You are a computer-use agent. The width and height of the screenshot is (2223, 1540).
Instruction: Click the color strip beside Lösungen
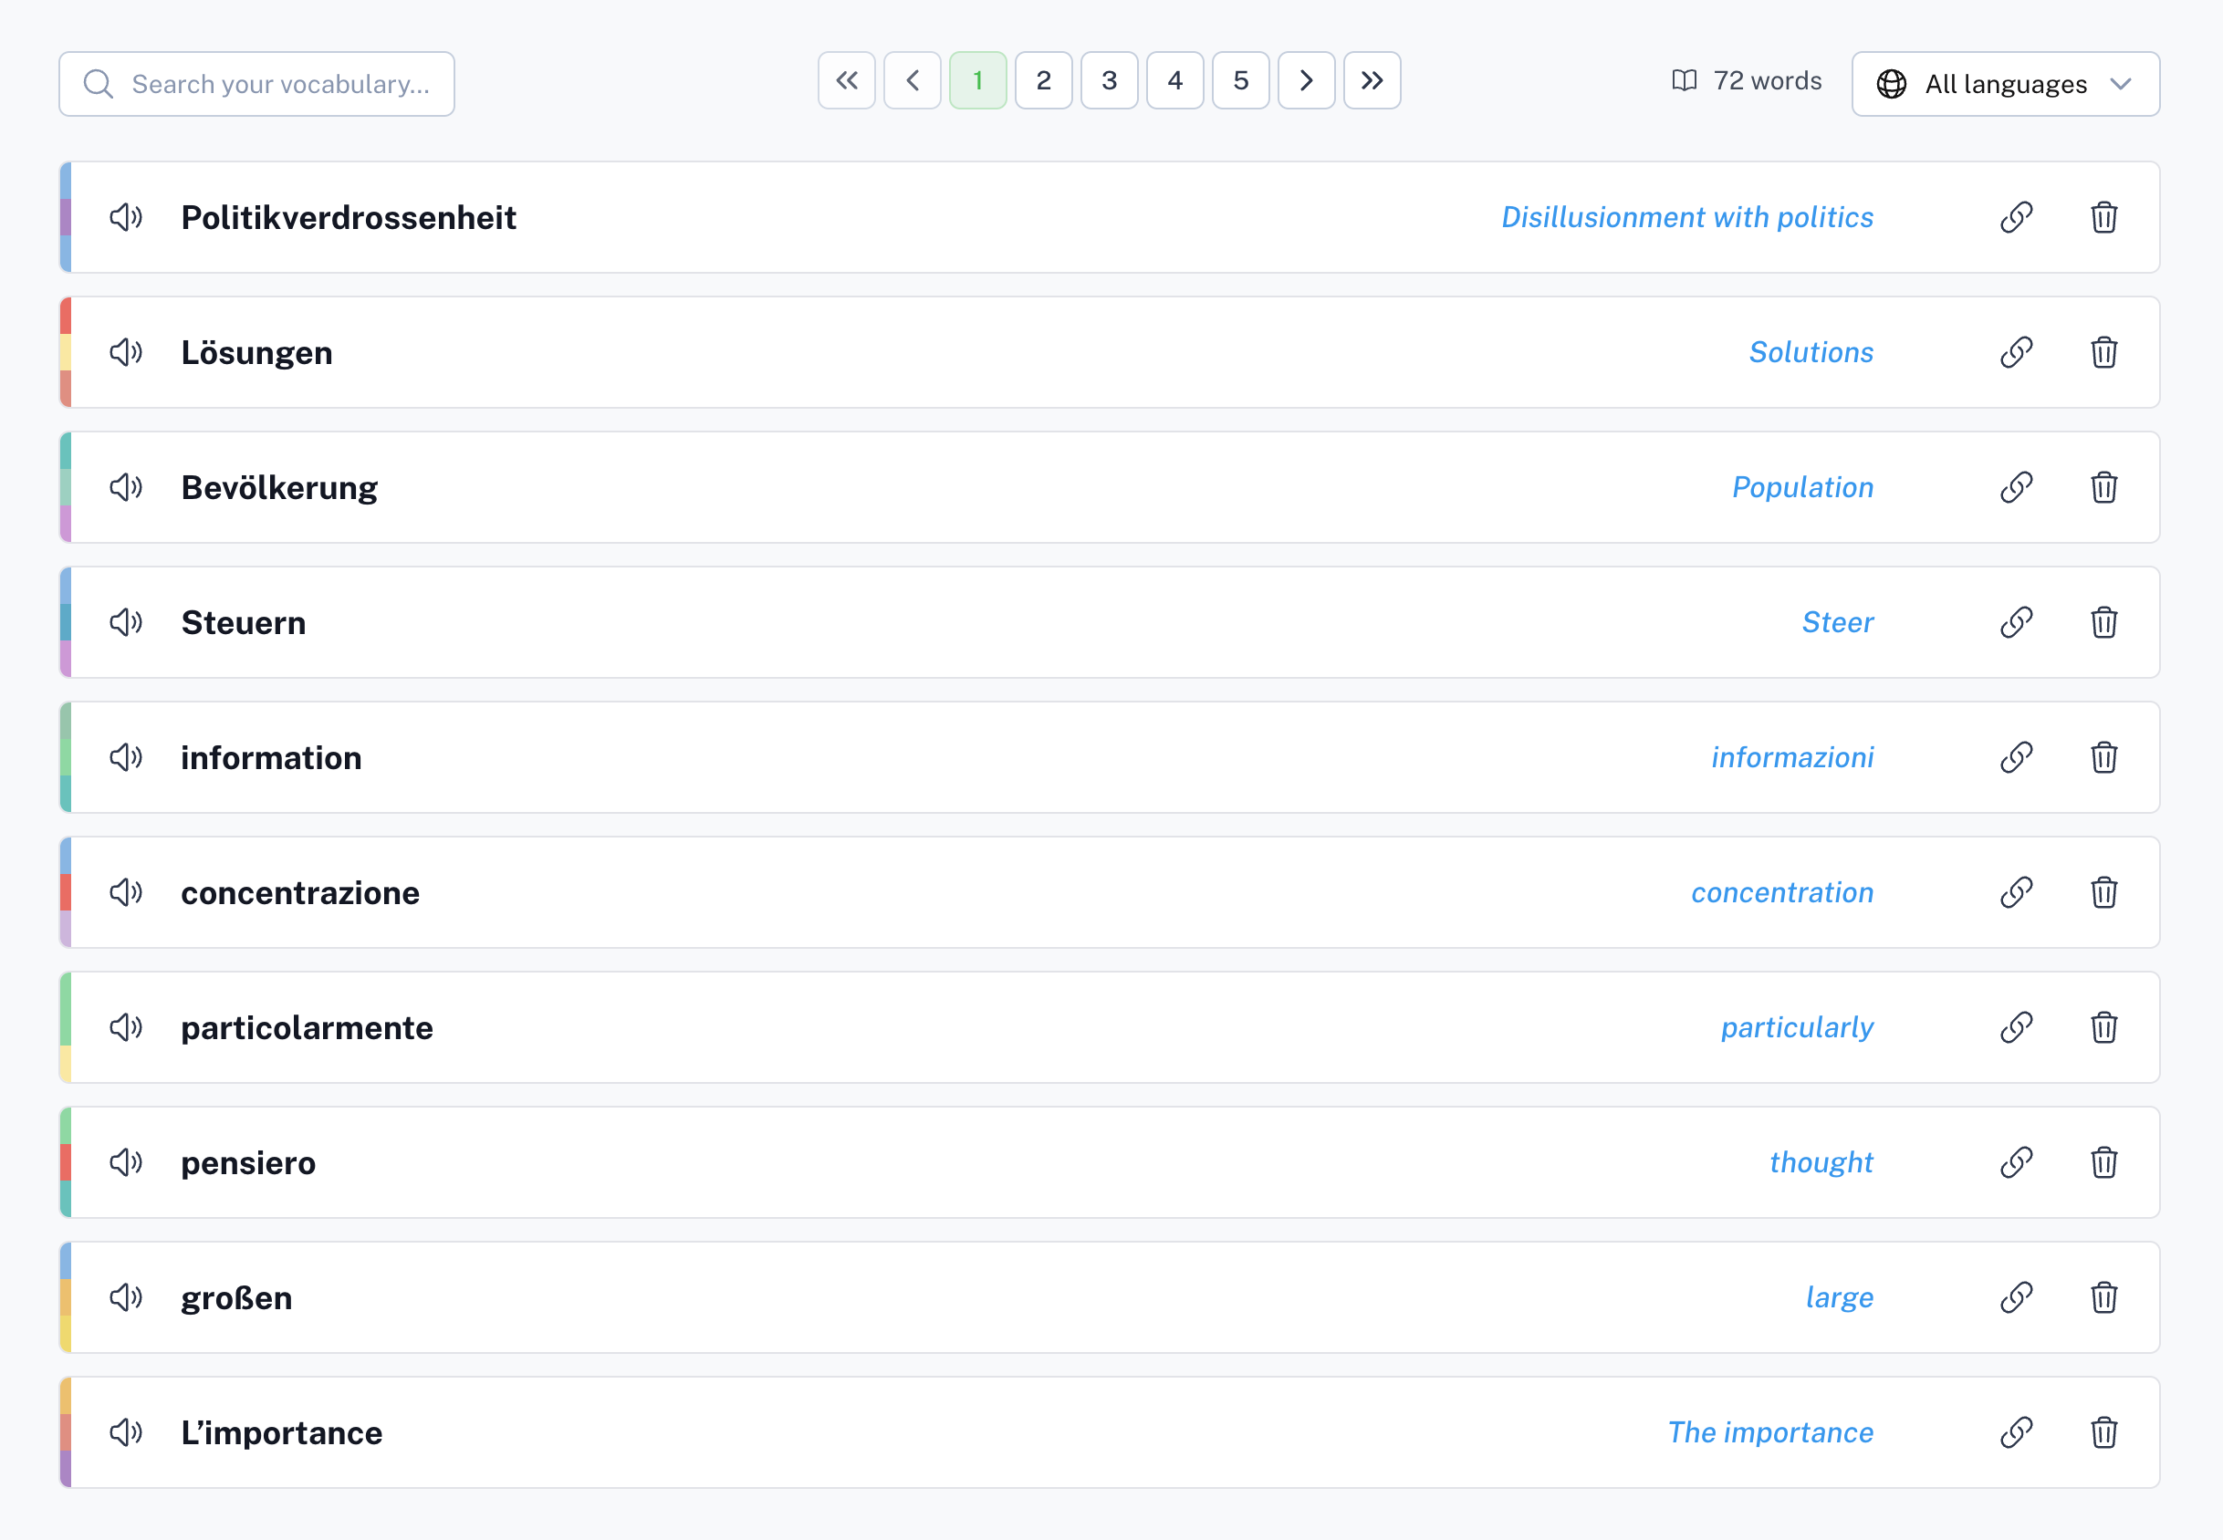(x=66, y=352)
